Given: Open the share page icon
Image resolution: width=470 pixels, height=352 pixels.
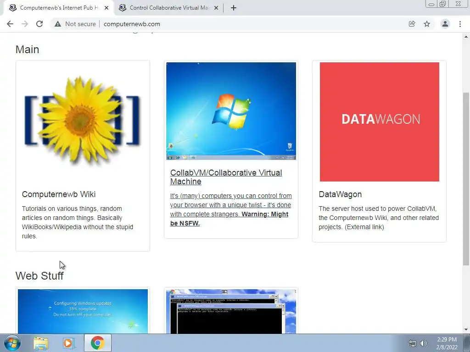Looking at the screenshot, I should [x=412, y=24].
